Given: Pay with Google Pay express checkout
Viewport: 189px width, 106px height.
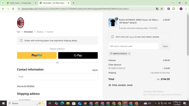Looking at the screenshot, I should [78, 55].
